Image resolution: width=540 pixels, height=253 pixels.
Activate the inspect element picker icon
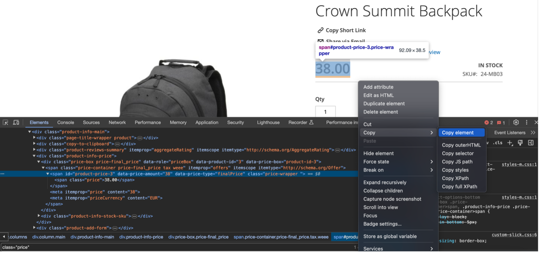point(5,123)
